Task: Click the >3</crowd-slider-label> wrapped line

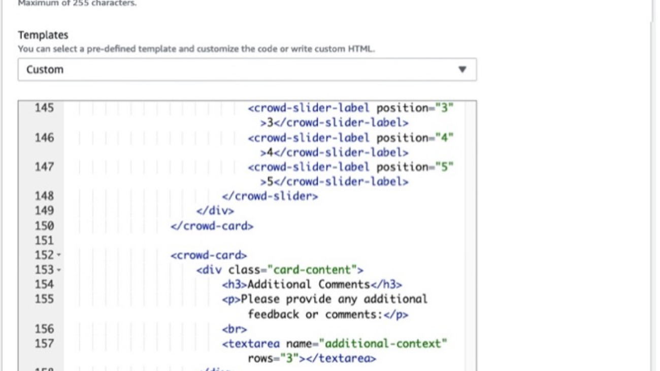Action: [335, 123]
